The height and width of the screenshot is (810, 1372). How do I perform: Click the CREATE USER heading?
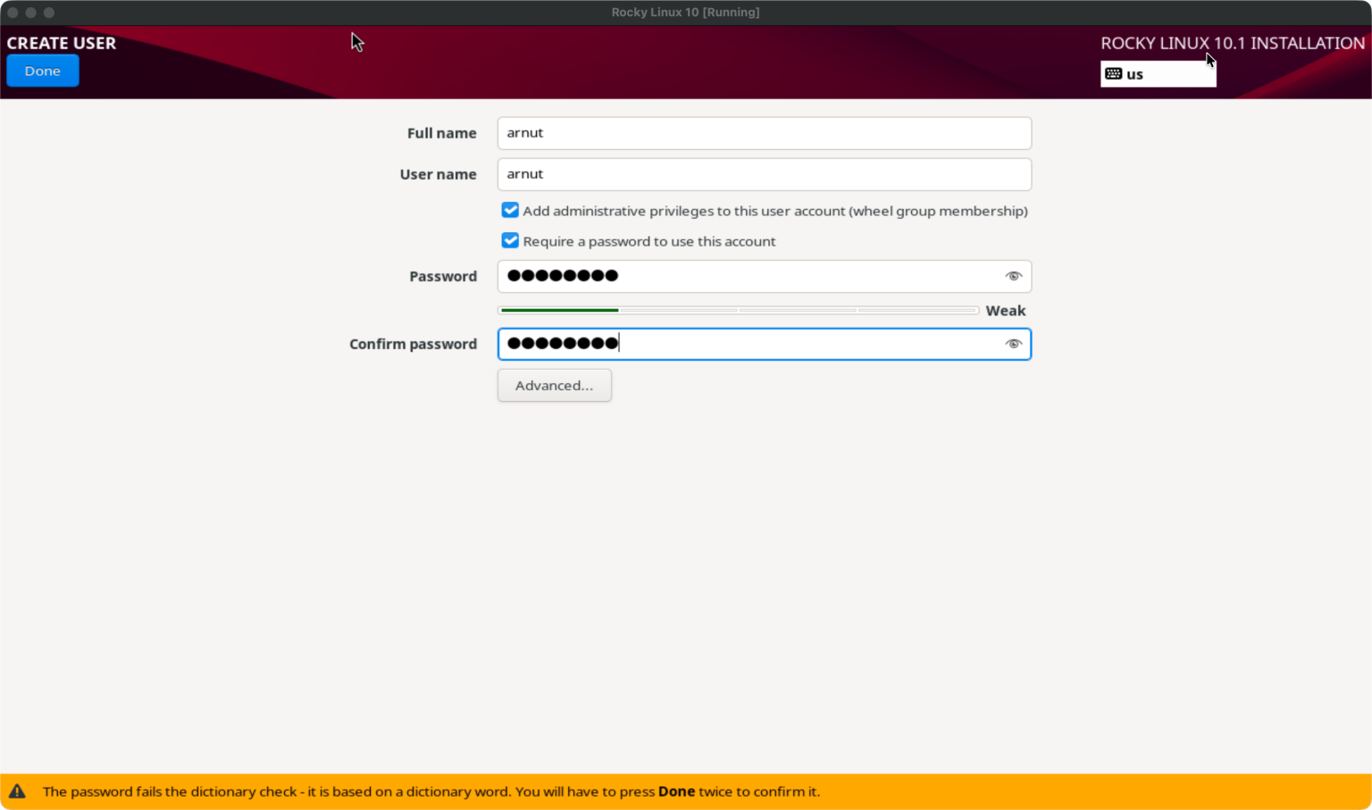(x=62, y=43)
